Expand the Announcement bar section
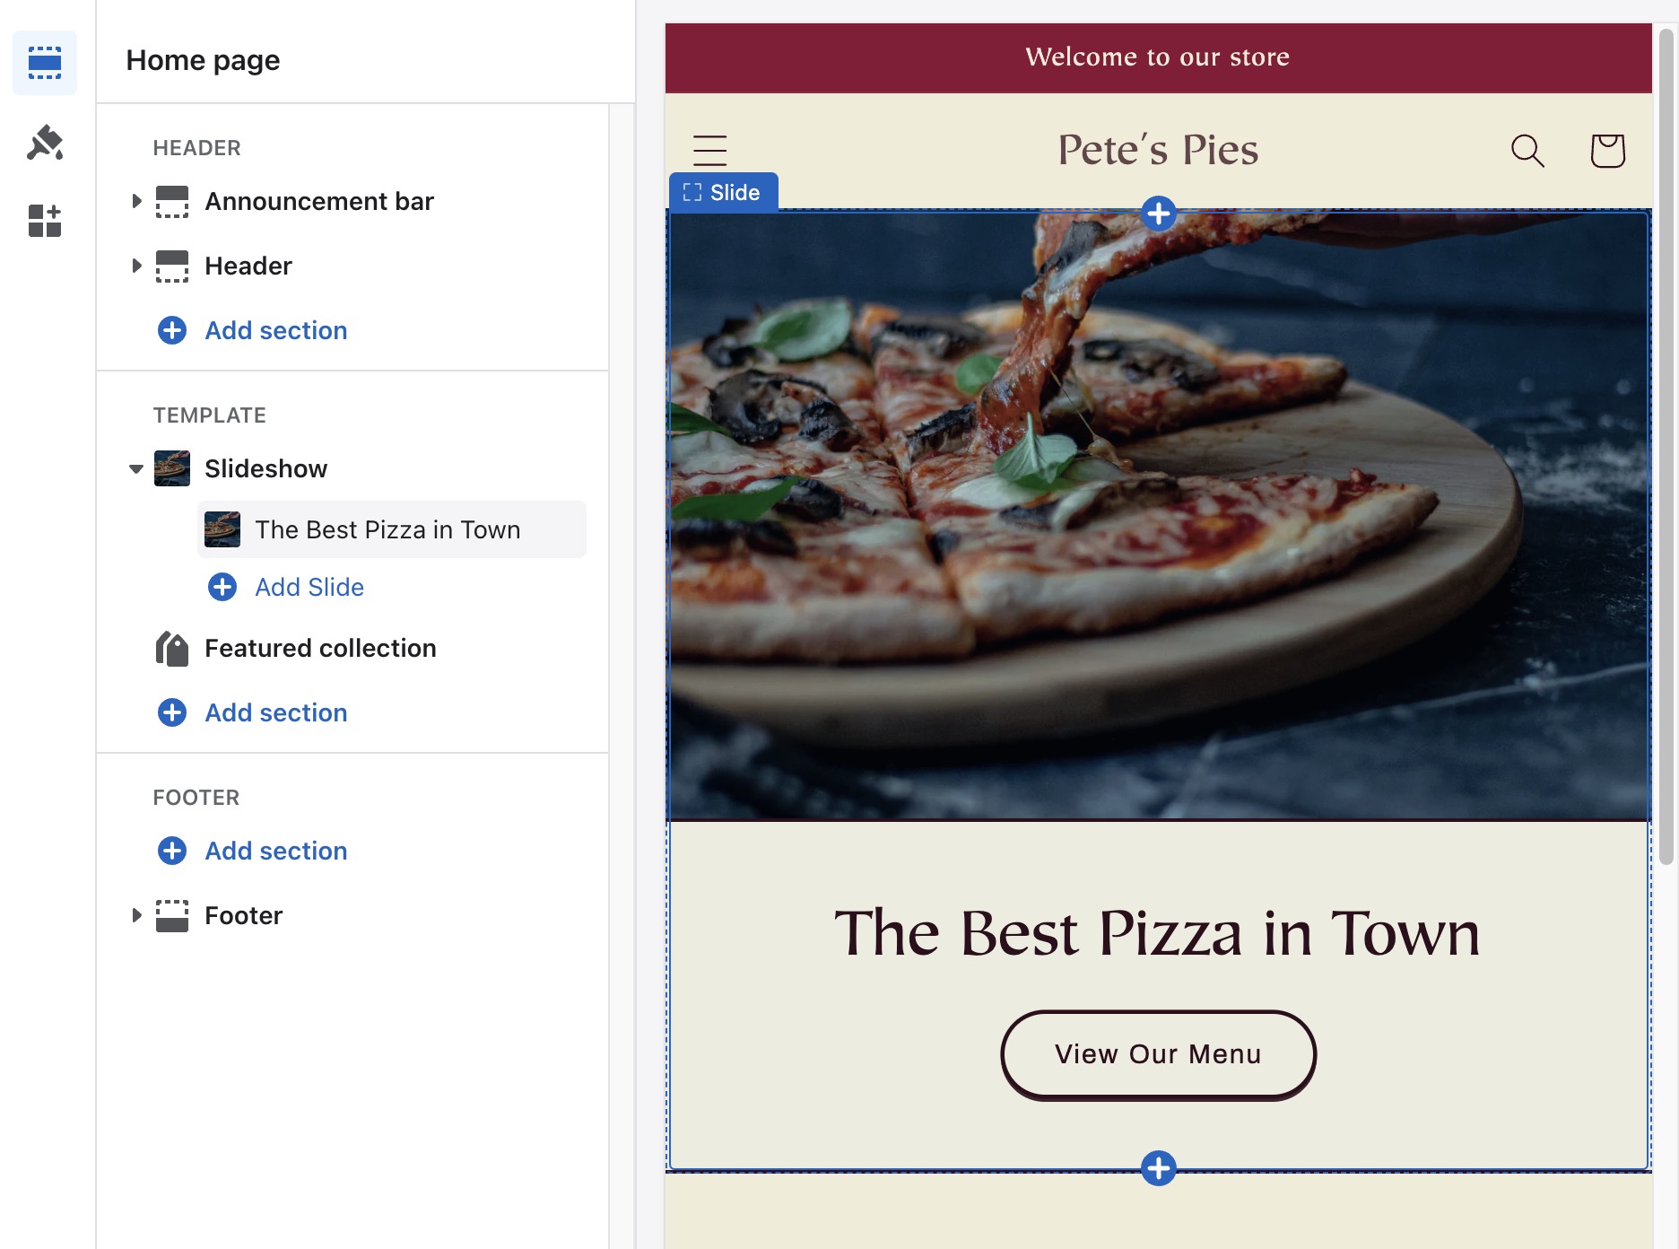This screenshot has width=1679, height=1249. [136, 201]
